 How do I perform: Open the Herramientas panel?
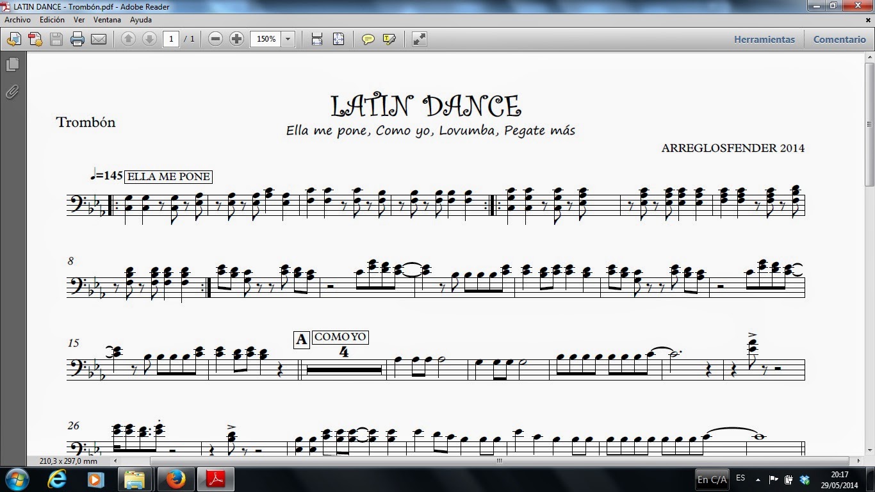(764, 39)
